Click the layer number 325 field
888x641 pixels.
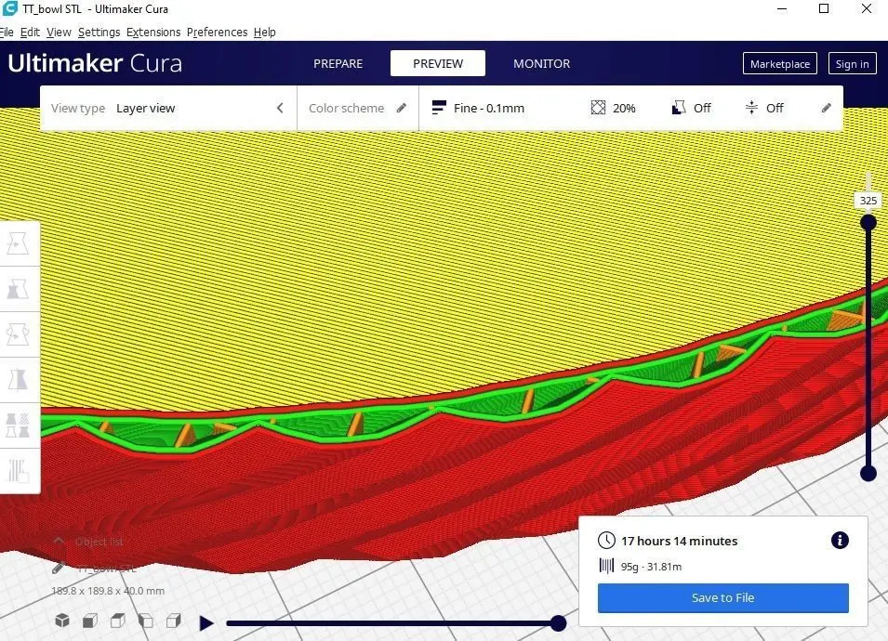pyautogui.click(x=868, y=201)
